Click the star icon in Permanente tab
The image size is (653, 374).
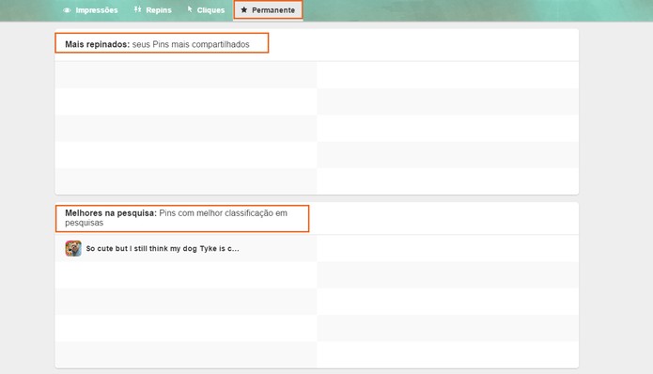[244, 9]
